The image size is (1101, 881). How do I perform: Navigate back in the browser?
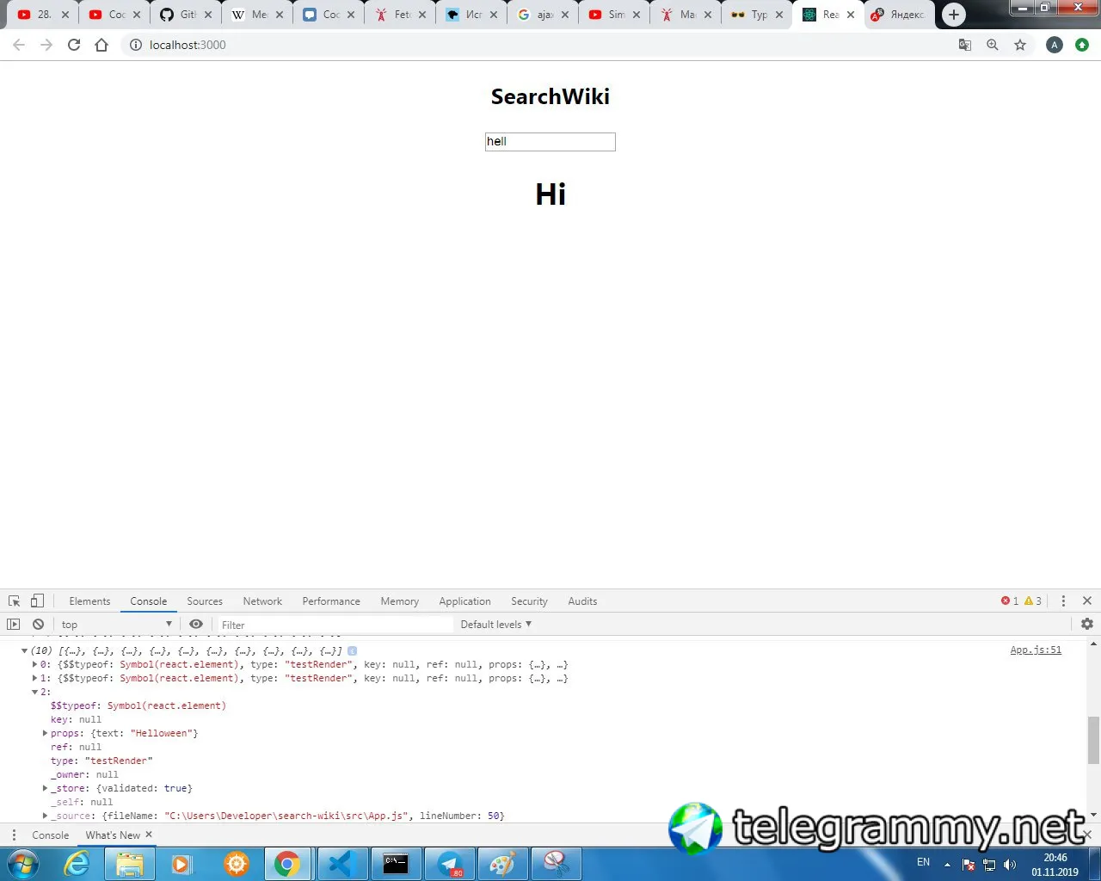(19, 45)
